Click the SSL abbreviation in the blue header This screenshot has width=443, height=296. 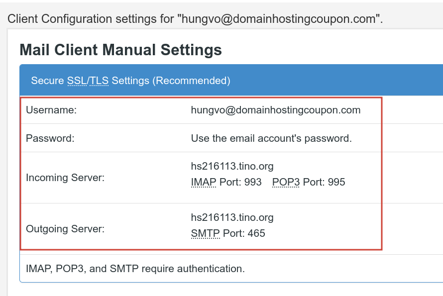click(x=77, y=81)
